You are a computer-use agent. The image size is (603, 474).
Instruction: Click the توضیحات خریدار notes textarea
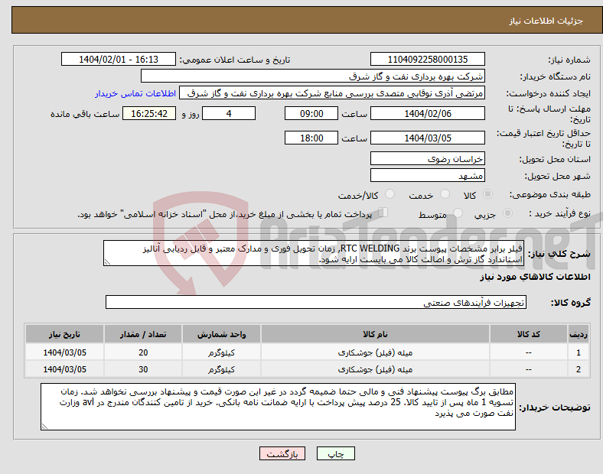click(278, 407)
